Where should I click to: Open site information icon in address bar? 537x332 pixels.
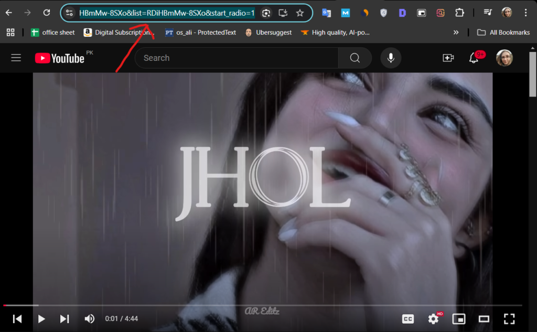click(69, 13)
